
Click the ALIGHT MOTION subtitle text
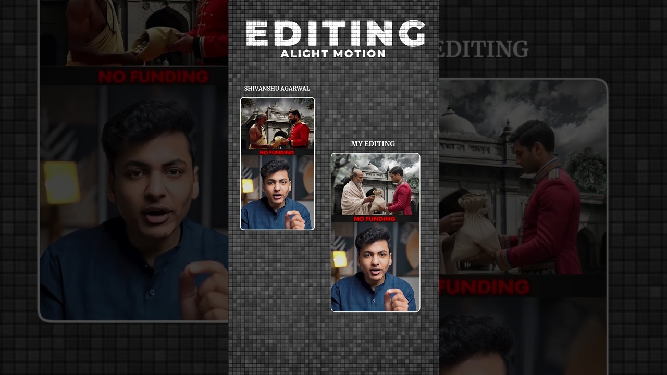333,54
